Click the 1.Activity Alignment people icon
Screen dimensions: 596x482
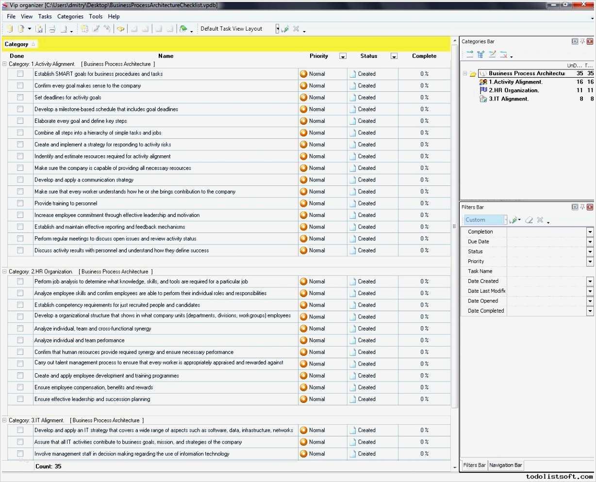pyautogui.click(x=483, y=82)
